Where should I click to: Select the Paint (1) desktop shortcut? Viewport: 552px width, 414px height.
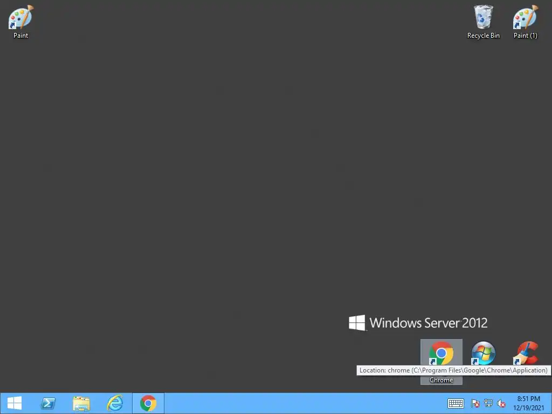(x=525, y=22)
